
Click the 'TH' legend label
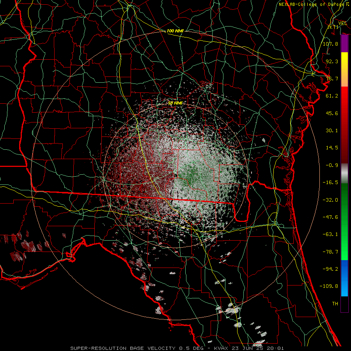335,304
